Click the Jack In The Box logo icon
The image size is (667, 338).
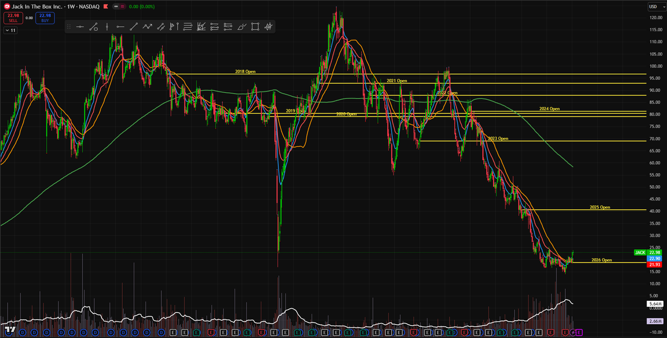(7, 7)
